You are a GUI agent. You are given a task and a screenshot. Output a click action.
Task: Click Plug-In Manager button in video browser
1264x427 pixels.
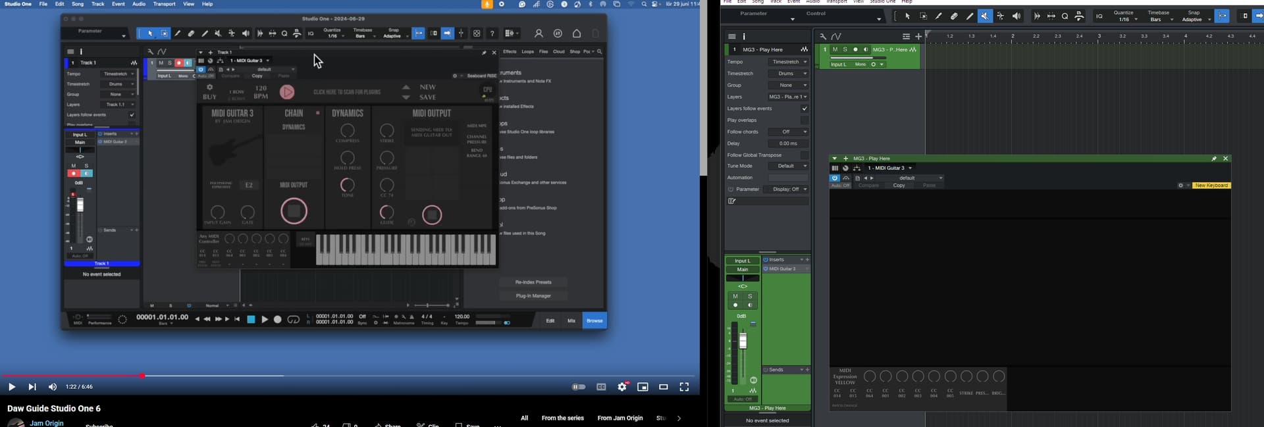tap(533, 296)
